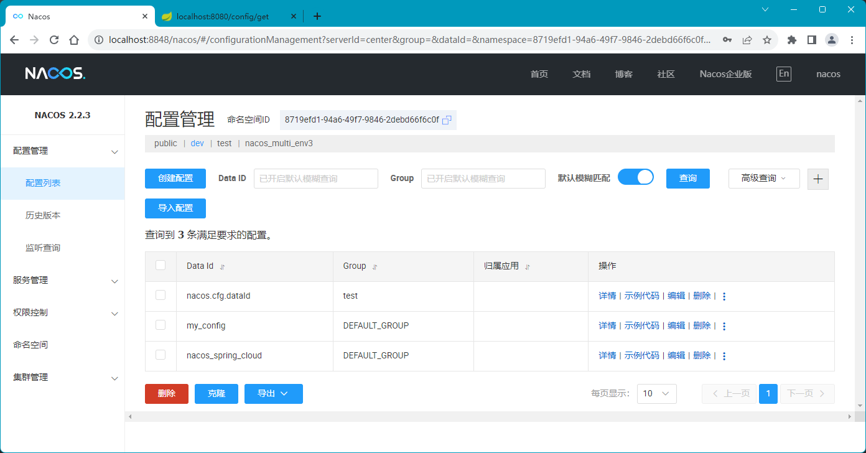Sort by 归属应用 column
Image resolution: width=866 pixels, height=453 pixels.
click(527, 266)
